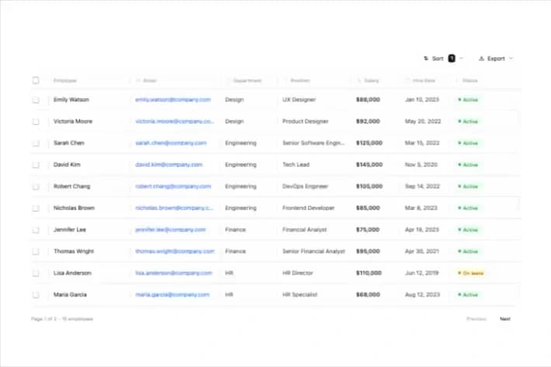Check the David Kim row checkbox
This screenshot has height=367, width=551.
(x=36, y=165)
